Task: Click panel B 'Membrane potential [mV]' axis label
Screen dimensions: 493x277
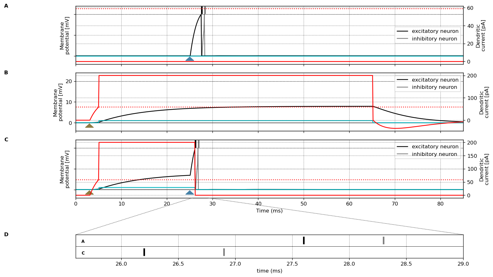Action: click(x=58, y=102)
